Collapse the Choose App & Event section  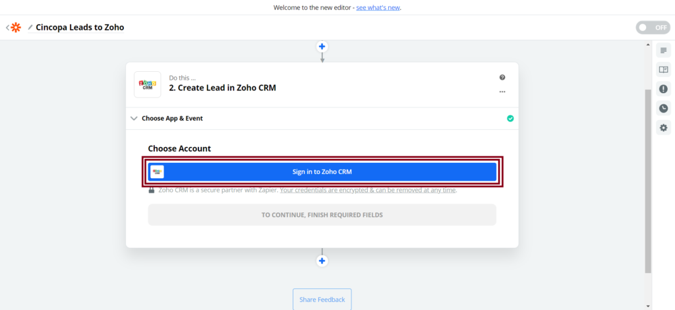pyautogui.click(x=134, y=119)
